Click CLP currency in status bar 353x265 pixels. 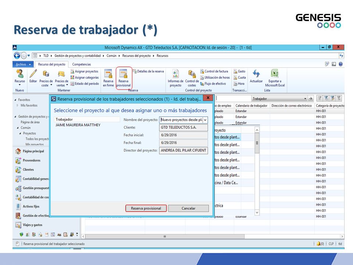(331, 244)
